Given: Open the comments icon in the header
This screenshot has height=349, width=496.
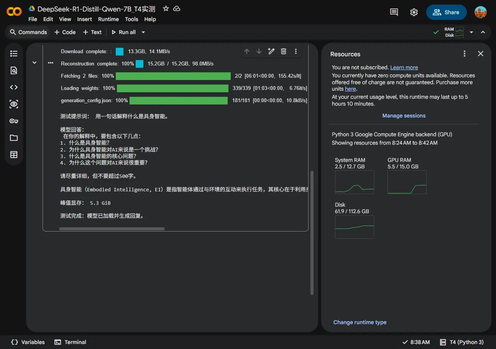Looking at the screenshot, I should pyautogui.click(x=394, y=12).
